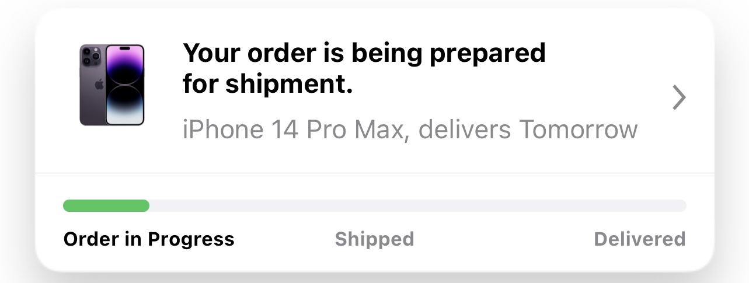Select the "Order in Progress" stage label
The height and width of the screenshot is (283, 749).
click(148, 239)
